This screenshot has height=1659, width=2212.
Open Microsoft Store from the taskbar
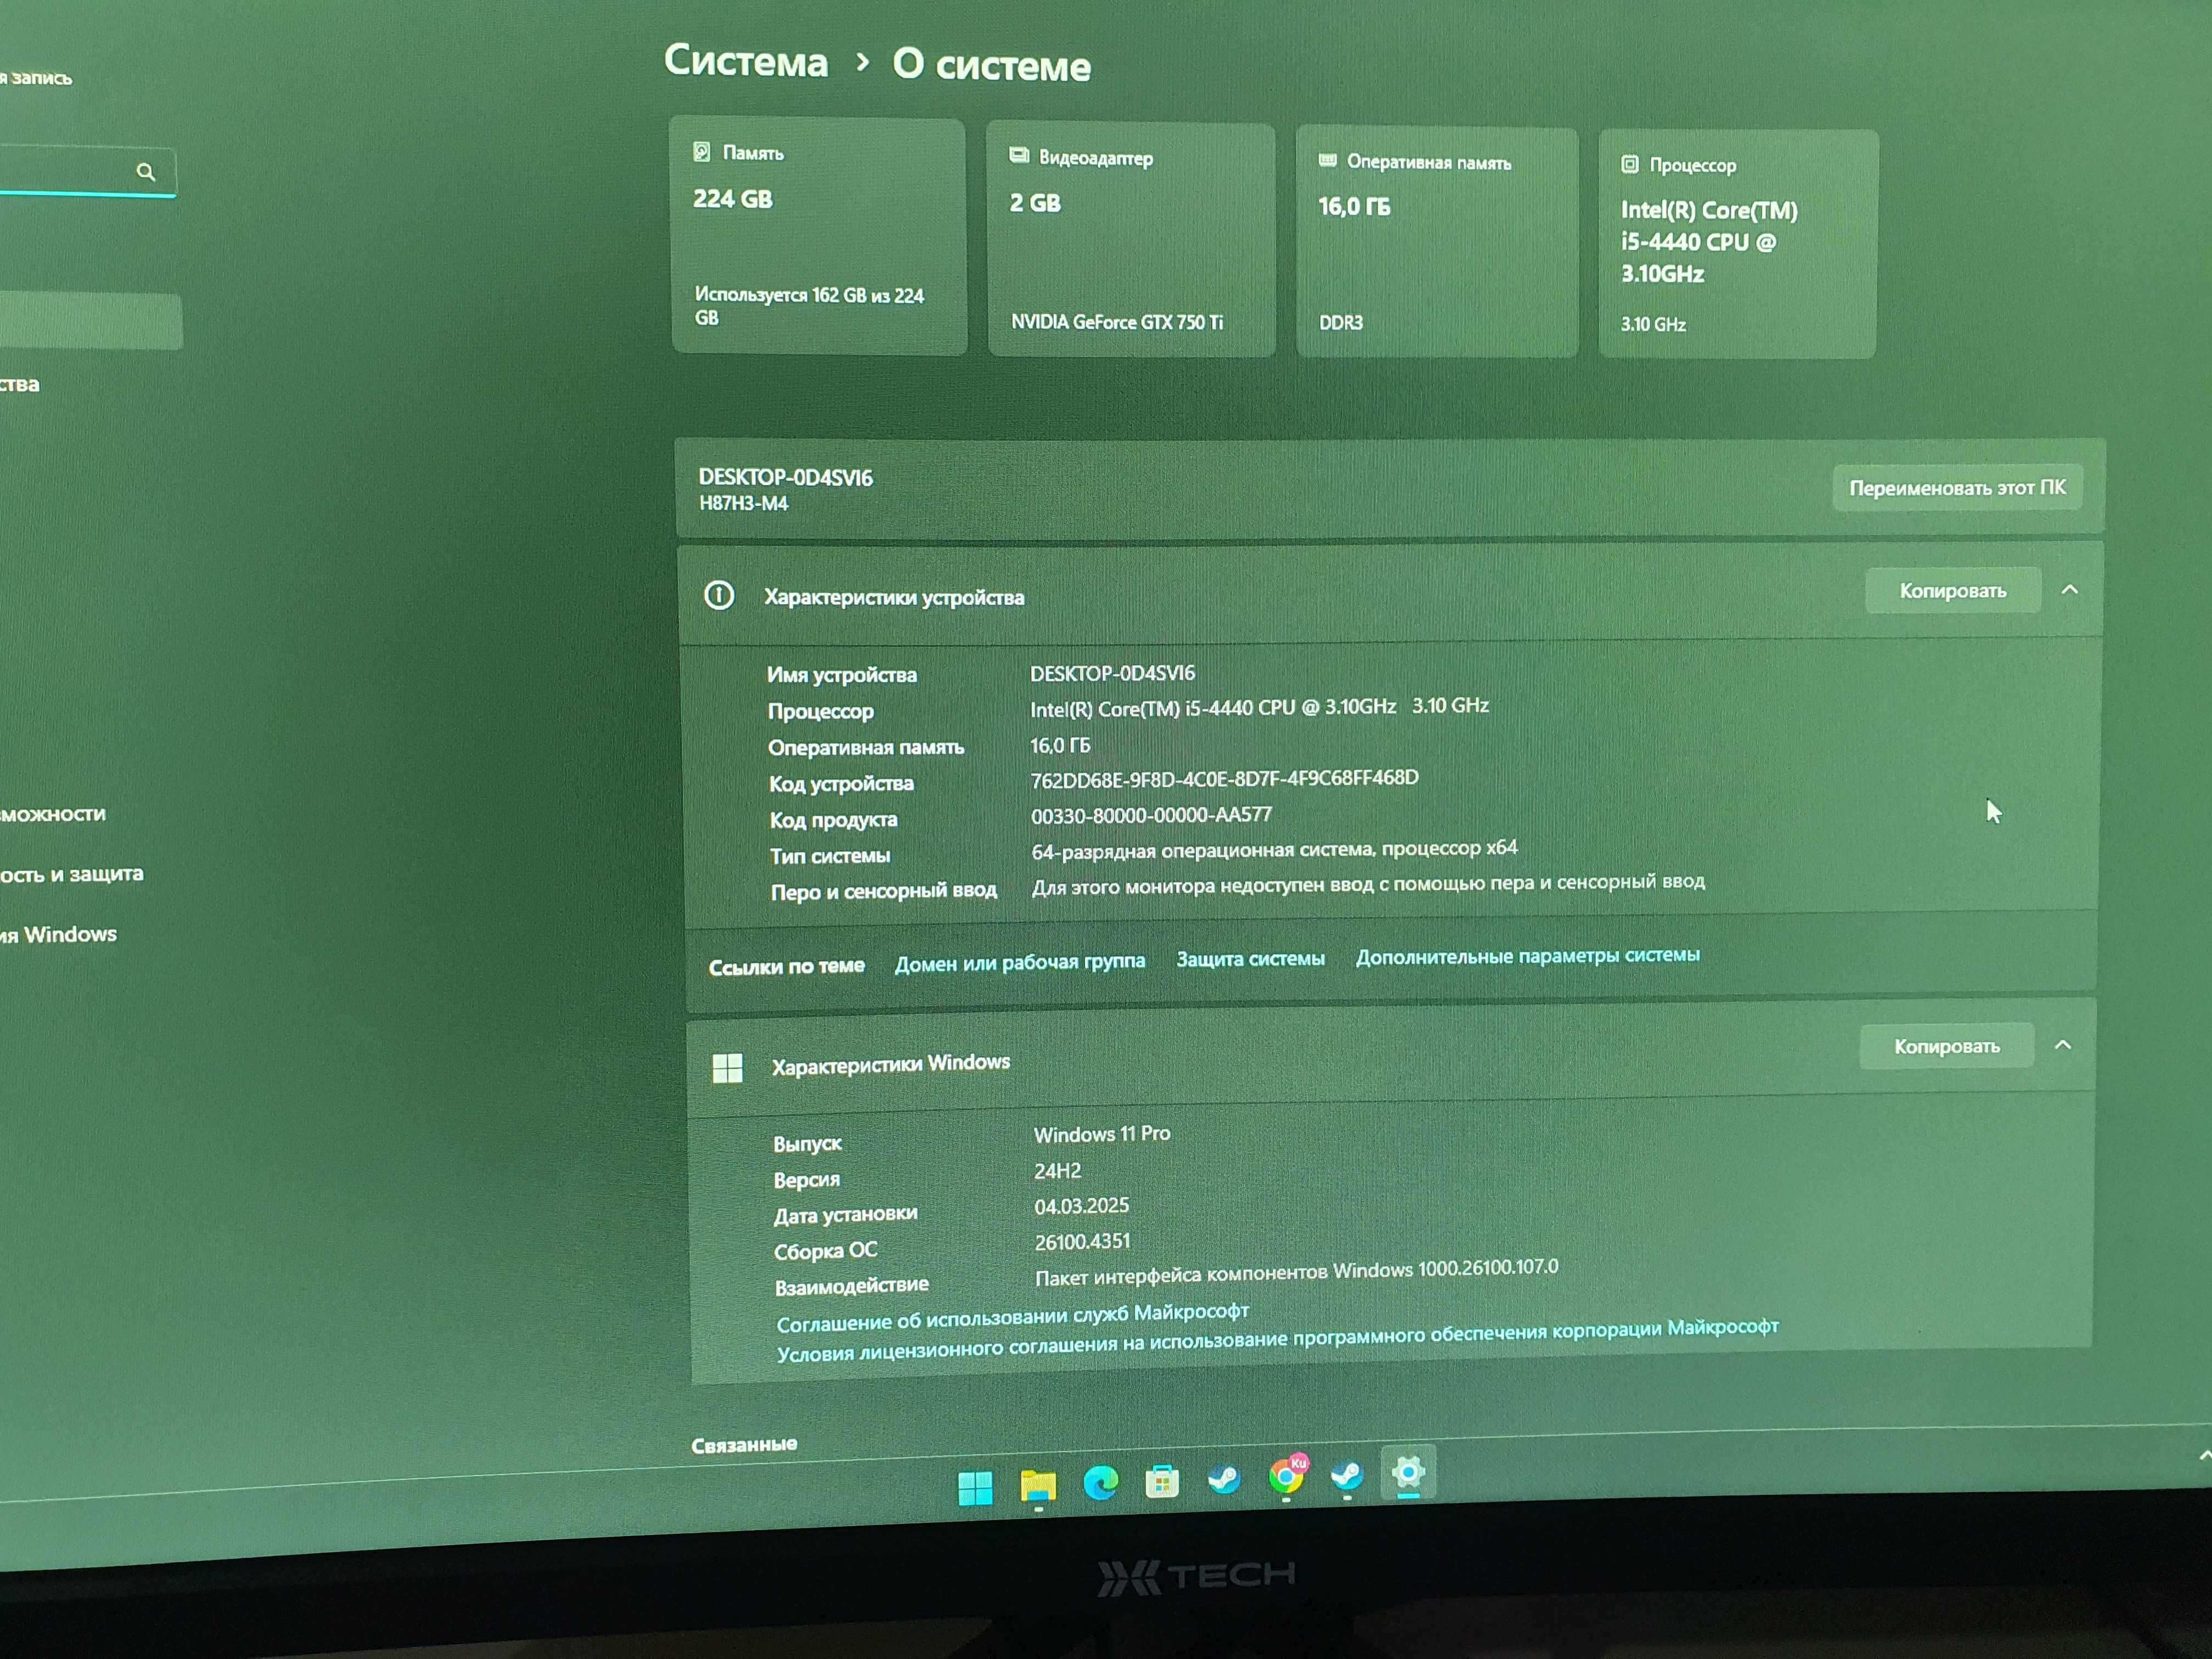pos(1162,1481)
